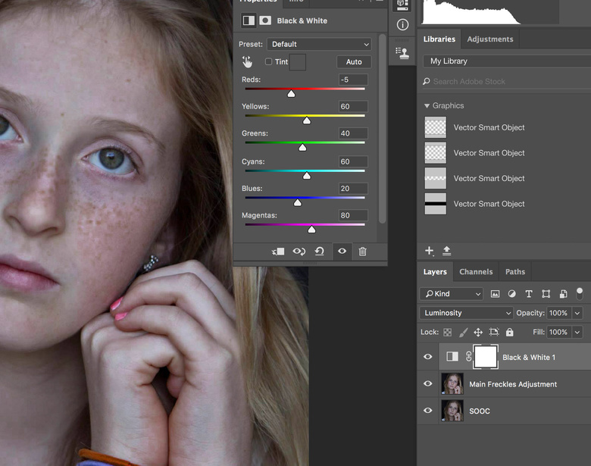The image size is (591, 466).
Task: Select the Main Freckles Adjustment layer thumbnail
Action: pos(452,383)
